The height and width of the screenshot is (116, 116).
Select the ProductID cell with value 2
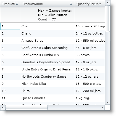point(10,33)
